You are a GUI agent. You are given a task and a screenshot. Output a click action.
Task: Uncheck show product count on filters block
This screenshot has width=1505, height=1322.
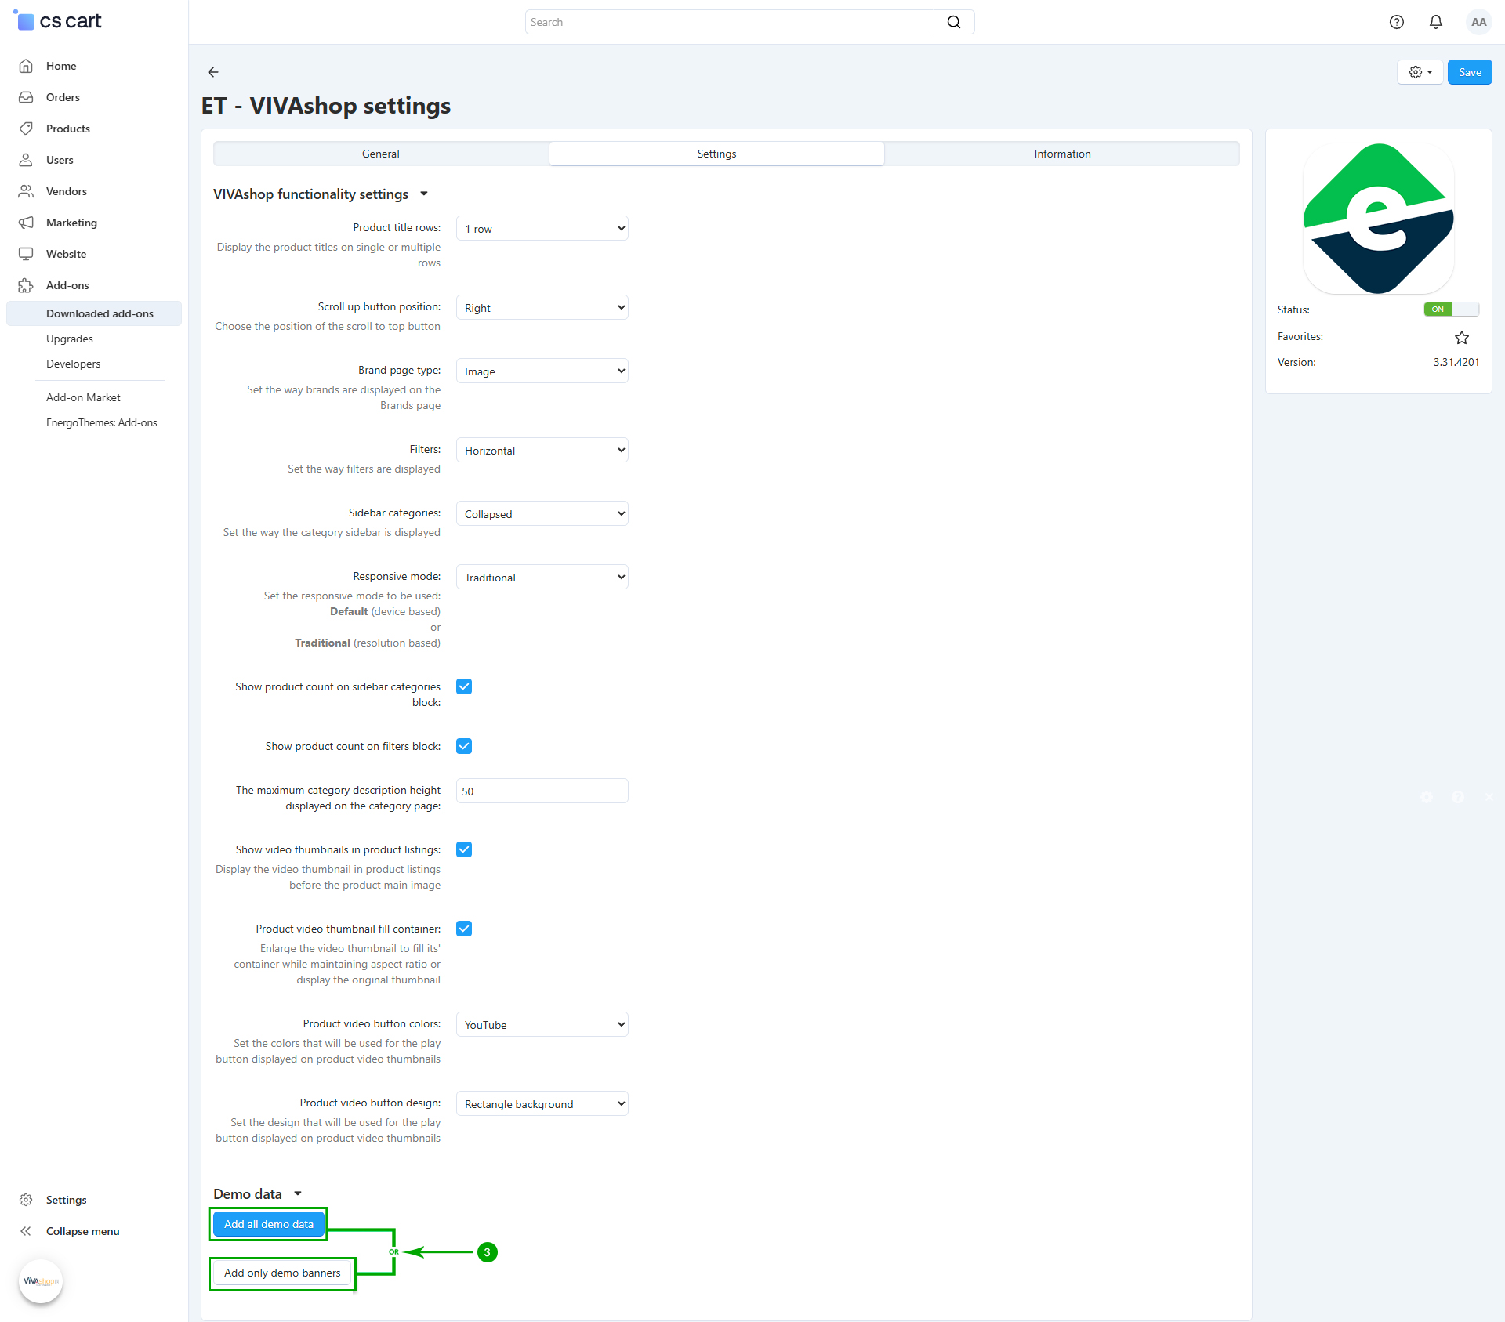point(464,746)
